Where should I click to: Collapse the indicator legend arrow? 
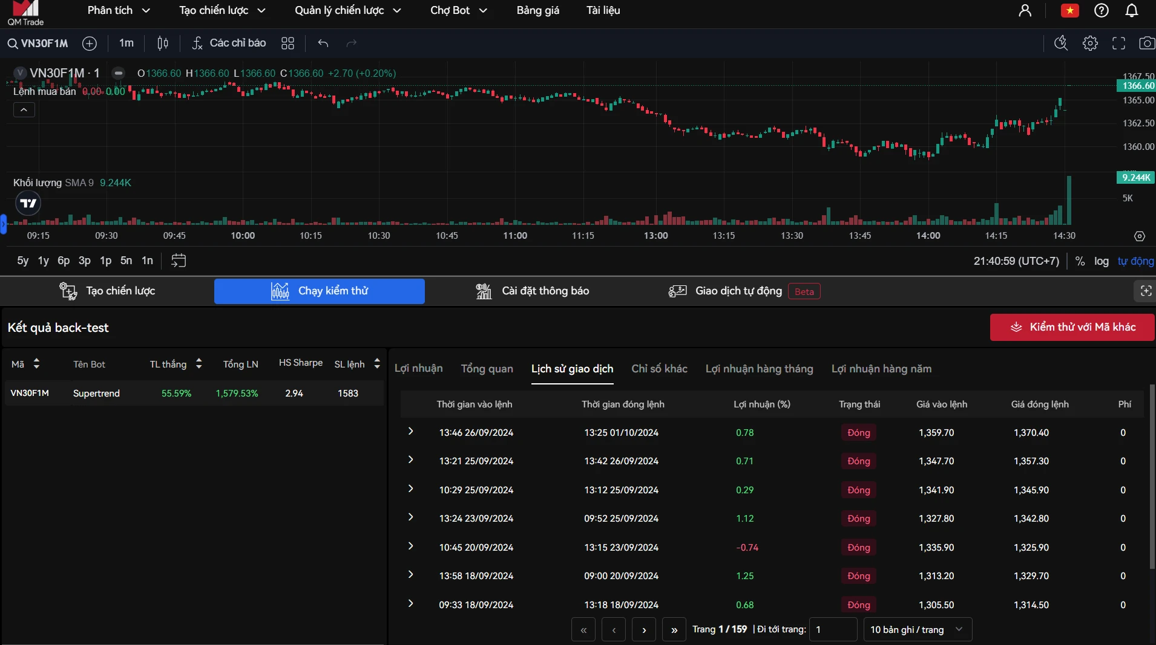pos(24,110)
